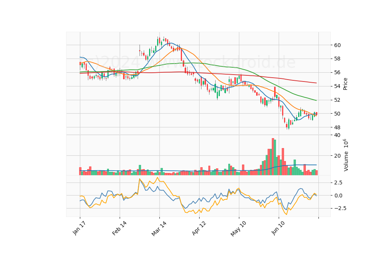Click the 20 volume axis label

[337, 156]
